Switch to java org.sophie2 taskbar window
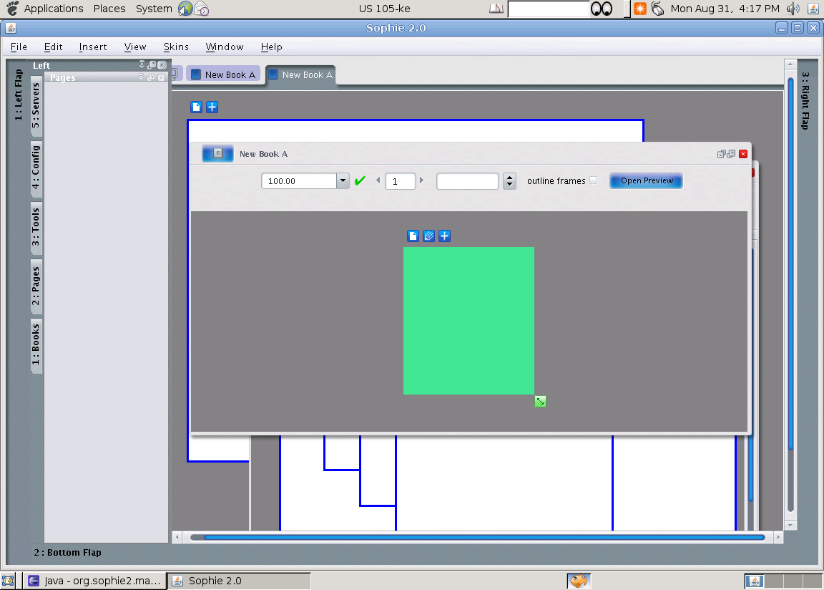Image resolution: width=824 pixels, height=590 pixels. click(94, 581)
